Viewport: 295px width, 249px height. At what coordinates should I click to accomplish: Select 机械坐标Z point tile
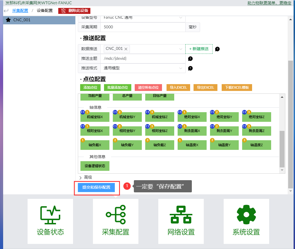coord(159,117)
